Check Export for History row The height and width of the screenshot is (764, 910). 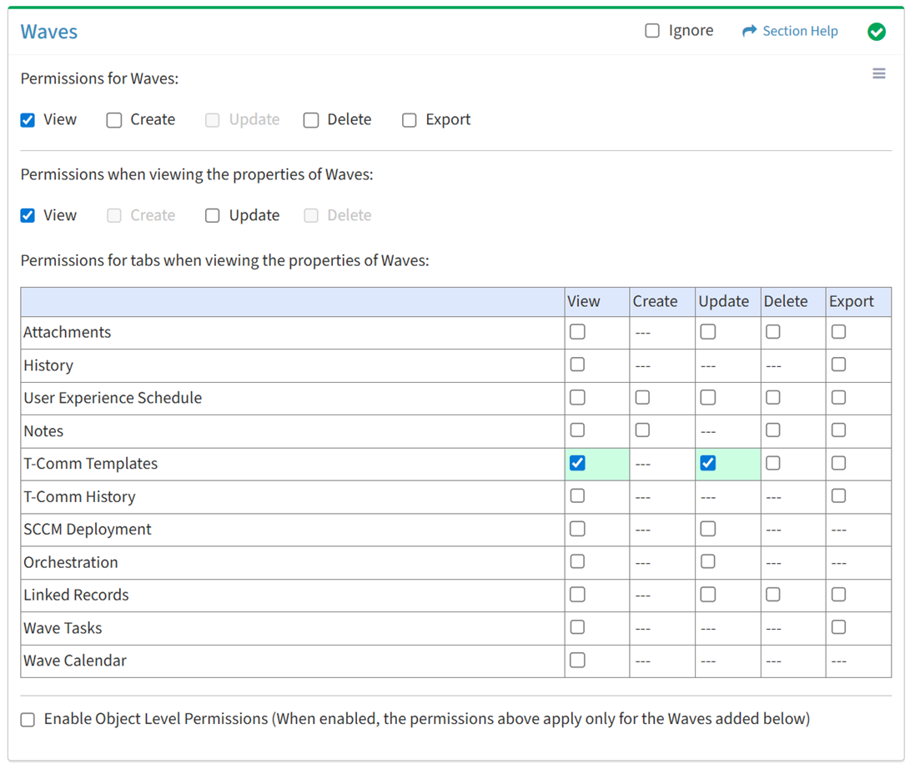pyautogui.click(x=838, y=364)
